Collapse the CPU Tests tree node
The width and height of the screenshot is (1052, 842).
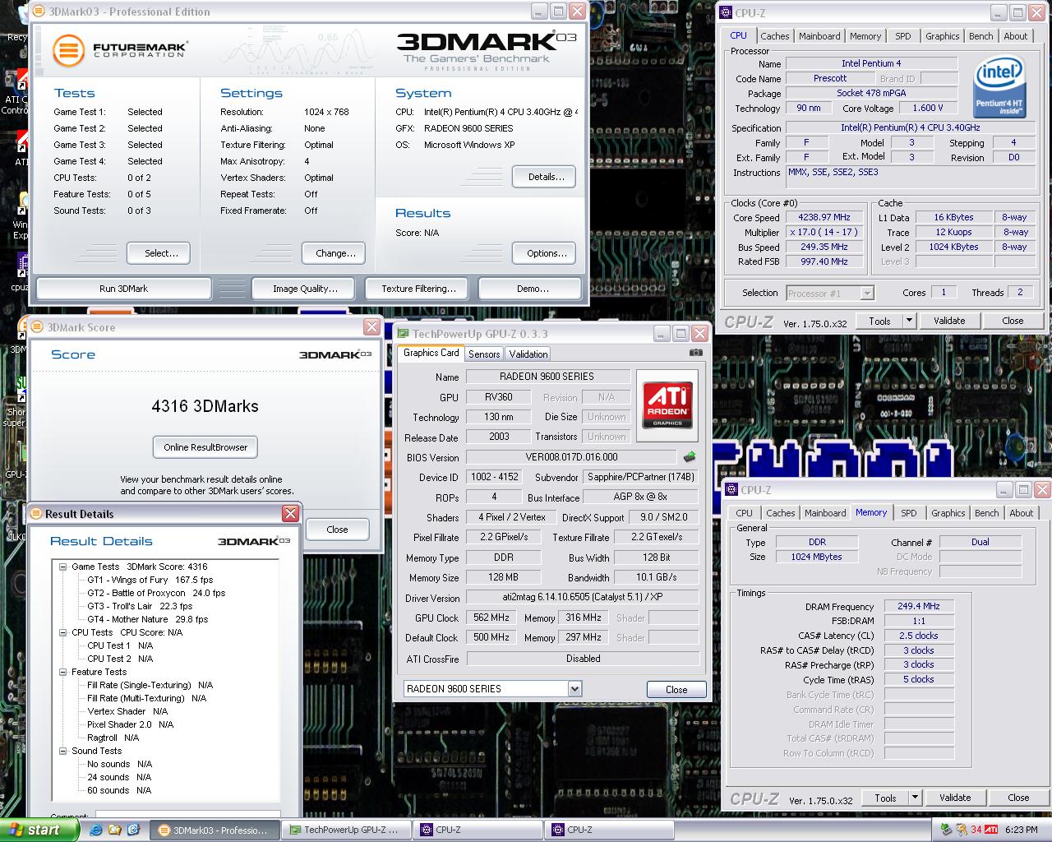pos(63,632)
